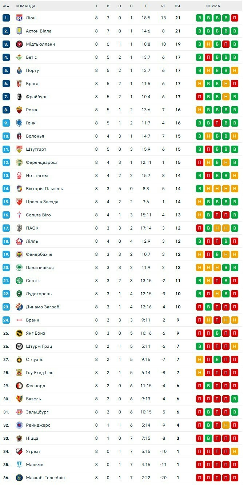Click the Порту team logo
The image size is (243, 485).
19,70
